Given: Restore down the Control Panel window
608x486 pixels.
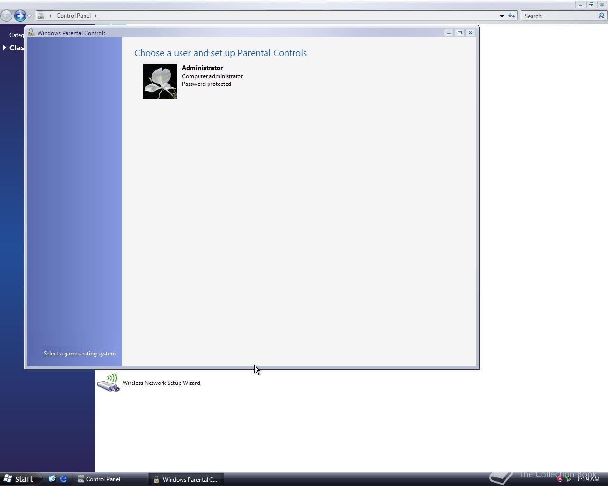Looking at the screenshot, I should click(591, 4).
